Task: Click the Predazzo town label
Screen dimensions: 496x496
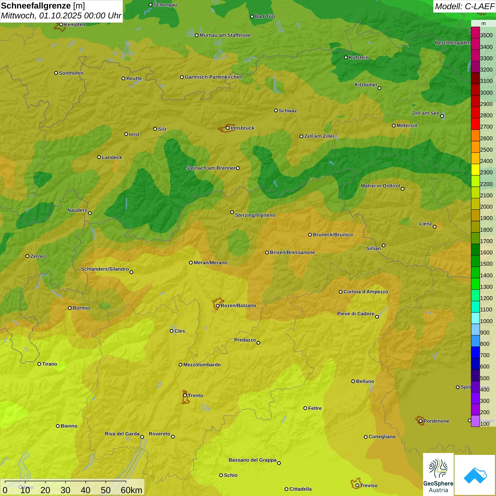Action: pyautogui.click(x=245, y=340)
